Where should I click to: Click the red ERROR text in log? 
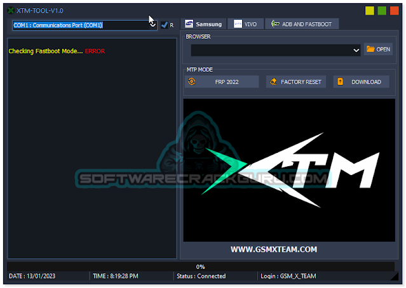pyautogui.click(x=95, y=51)
